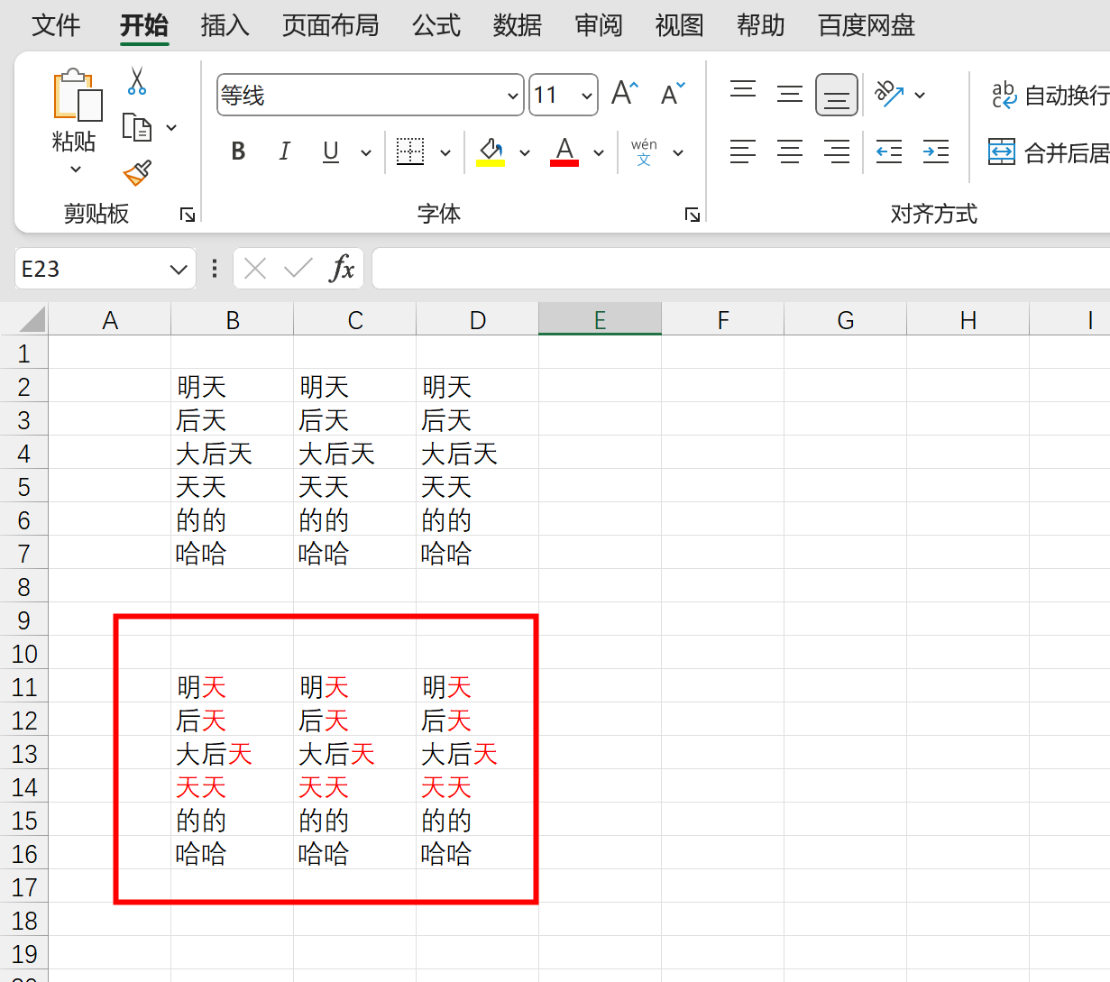Click the Cut scissors icon
The image size is (1110, 982).
(x=136, y=81)
